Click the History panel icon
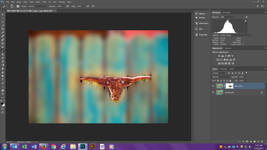The width and height of the screenshot is (267, 150). tap(200, 14)
